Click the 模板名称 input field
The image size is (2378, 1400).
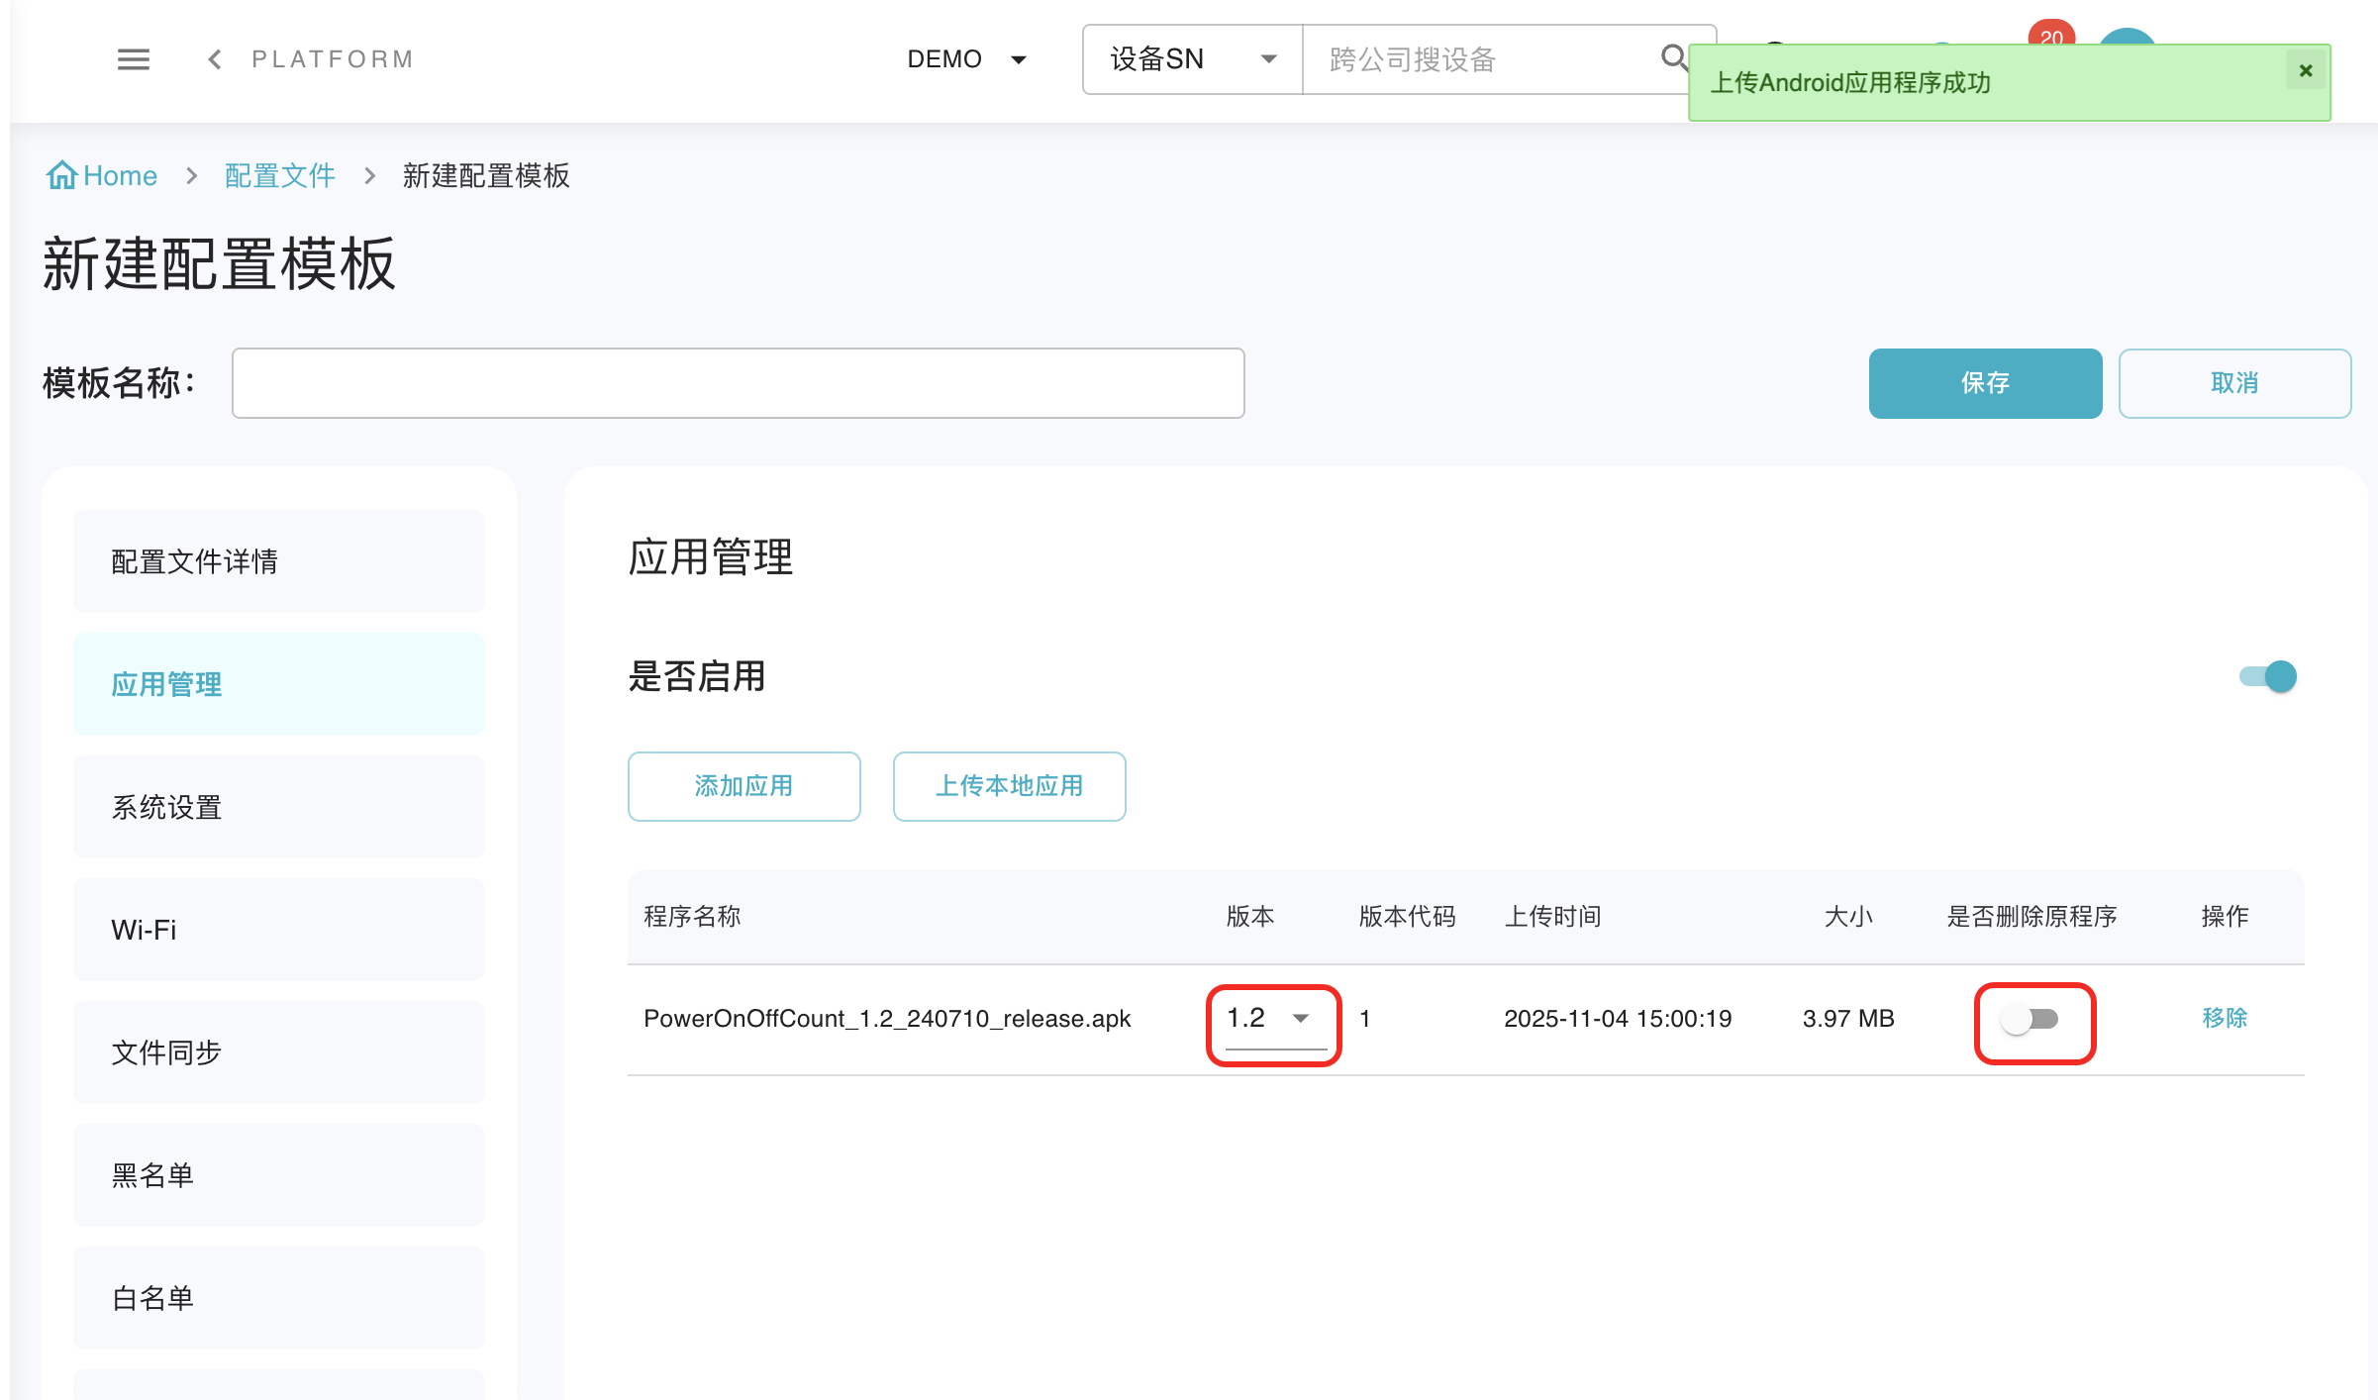(738, 383)
